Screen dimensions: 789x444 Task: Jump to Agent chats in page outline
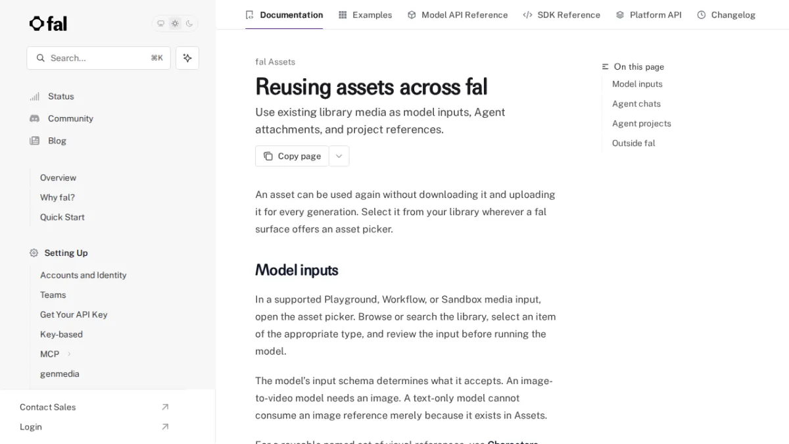(x=636, y=104)
